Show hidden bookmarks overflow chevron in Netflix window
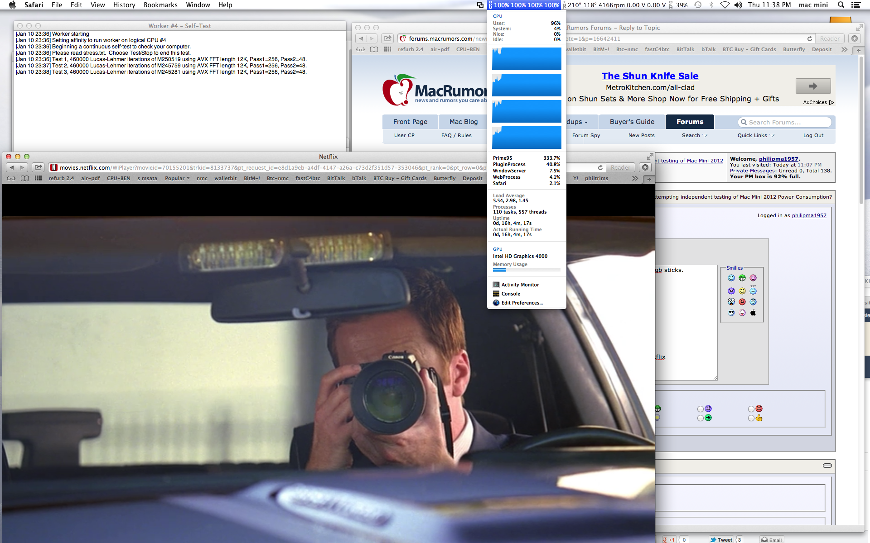This screenshot has height=543, width=870. coord(635,178)
